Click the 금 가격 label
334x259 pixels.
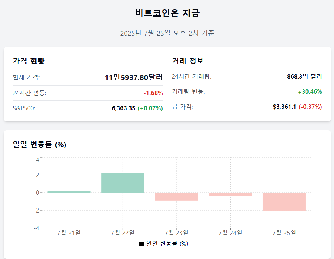point(183,107)
